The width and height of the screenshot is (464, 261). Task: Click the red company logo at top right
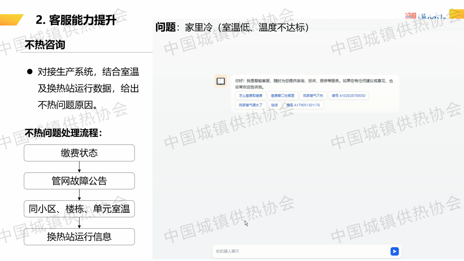pyautogui.click(x=411, y=16)
